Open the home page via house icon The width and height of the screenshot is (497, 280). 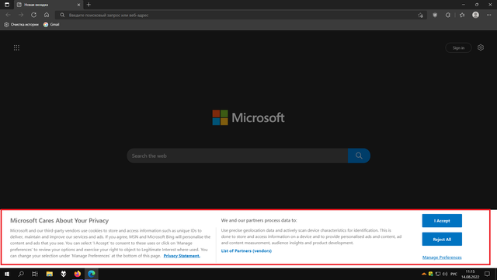tap(47, 15)
